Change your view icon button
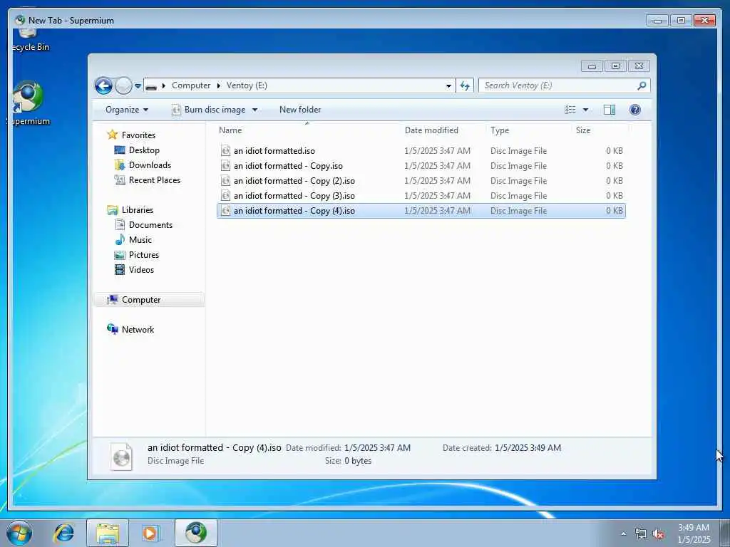This screenshot has width=730, height=547. (570, 110)
